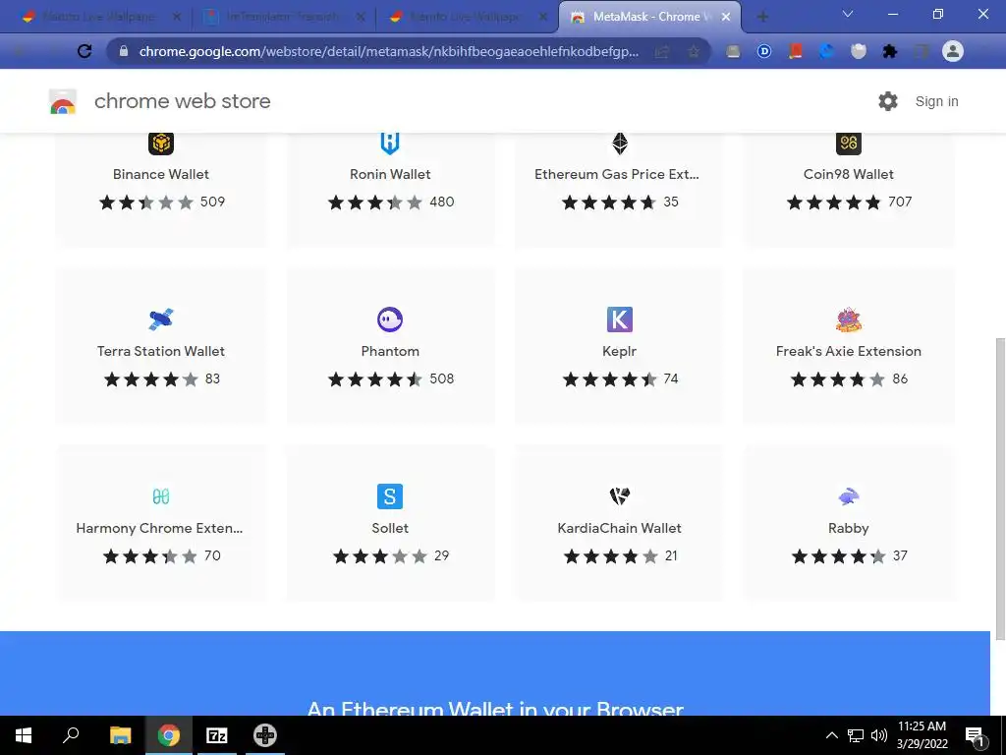Screen dimensions: 1006x755
Task: Click the Keplr K icon
Action: tap(620, 319)
